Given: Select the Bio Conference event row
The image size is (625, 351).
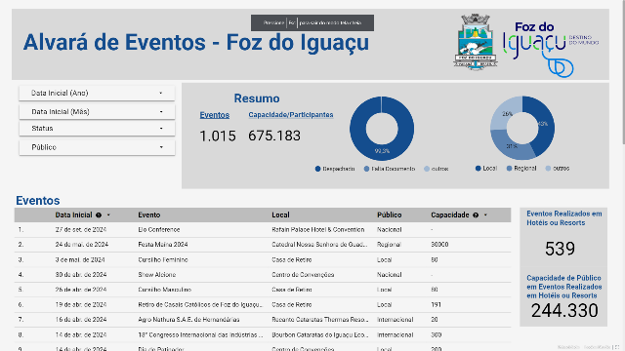Looking at the screenshot, I should click(x=263, y=230).
